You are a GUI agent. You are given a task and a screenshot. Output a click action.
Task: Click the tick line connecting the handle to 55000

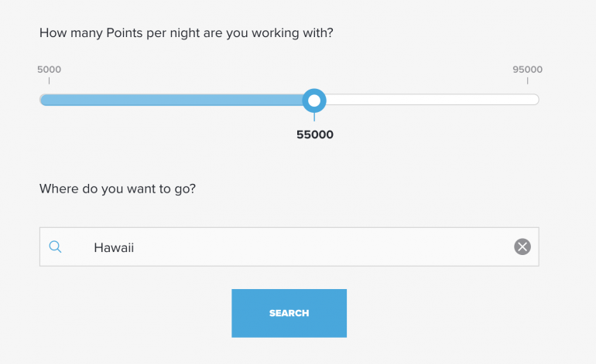[x=313, y=117]
